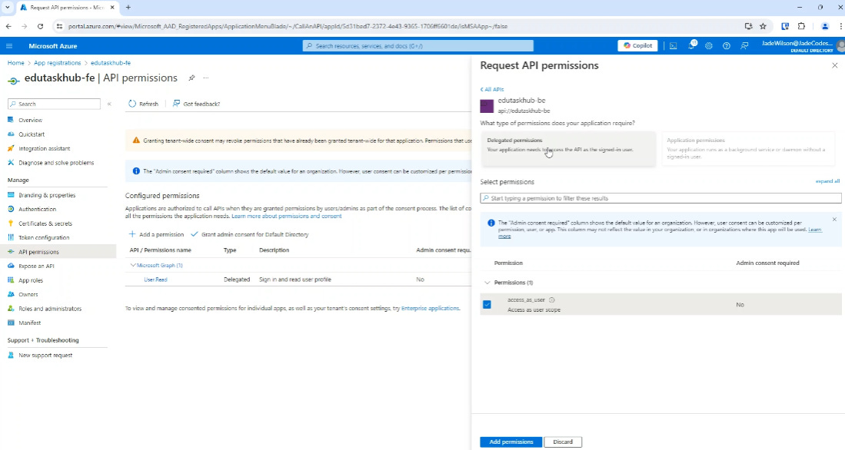Go to App registrations breadcrumb

click(57, 63)
